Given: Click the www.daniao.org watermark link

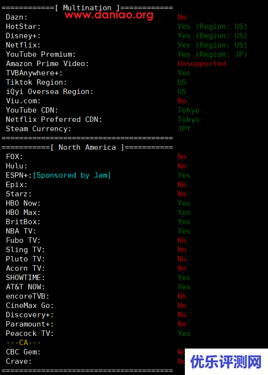Looking at the screenshot, I should coord(109,15).
